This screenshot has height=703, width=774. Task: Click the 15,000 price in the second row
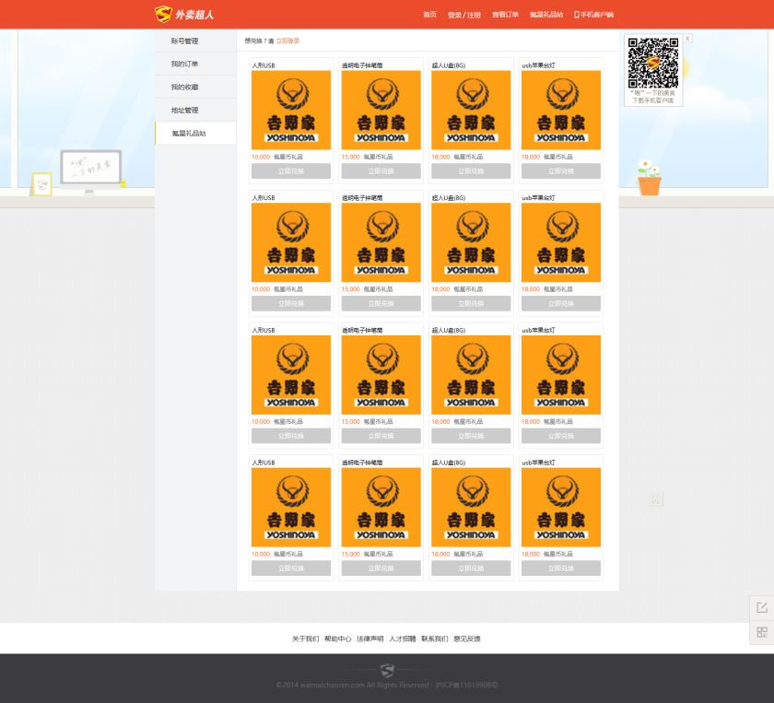(x=350, y=289)
